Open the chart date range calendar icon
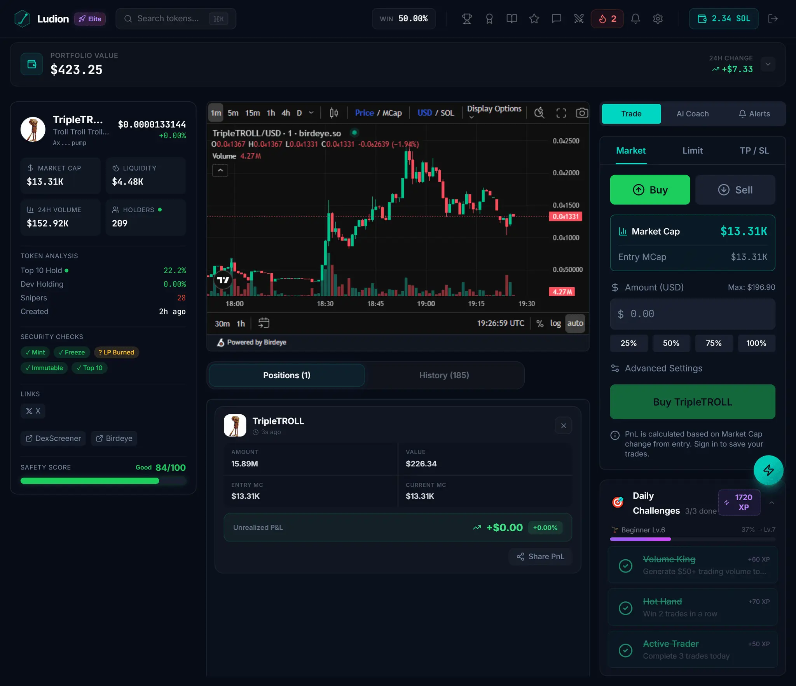The width and height of the screenshot is (796, 686). point(264,323)
